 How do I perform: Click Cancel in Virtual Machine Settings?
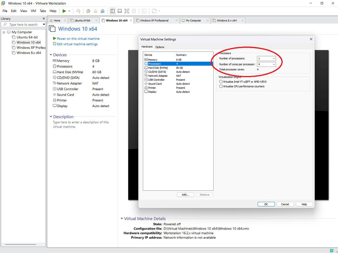[x=285, y=204]
